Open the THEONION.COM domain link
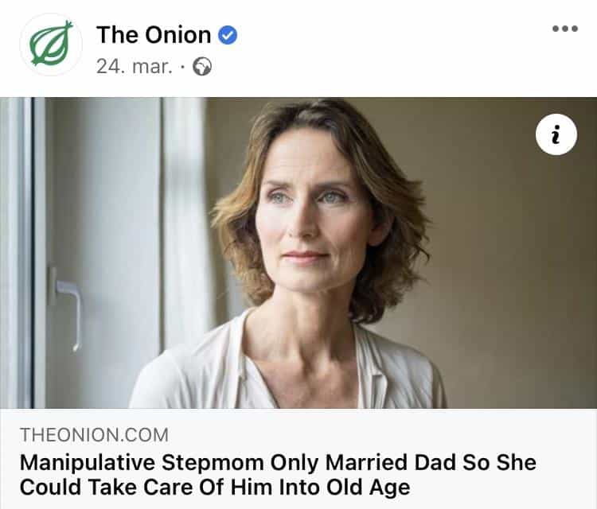 click(x=94, y=435)
